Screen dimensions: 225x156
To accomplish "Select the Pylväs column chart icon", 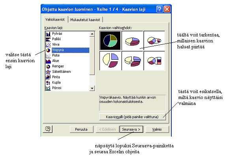I will coord(48,34).
